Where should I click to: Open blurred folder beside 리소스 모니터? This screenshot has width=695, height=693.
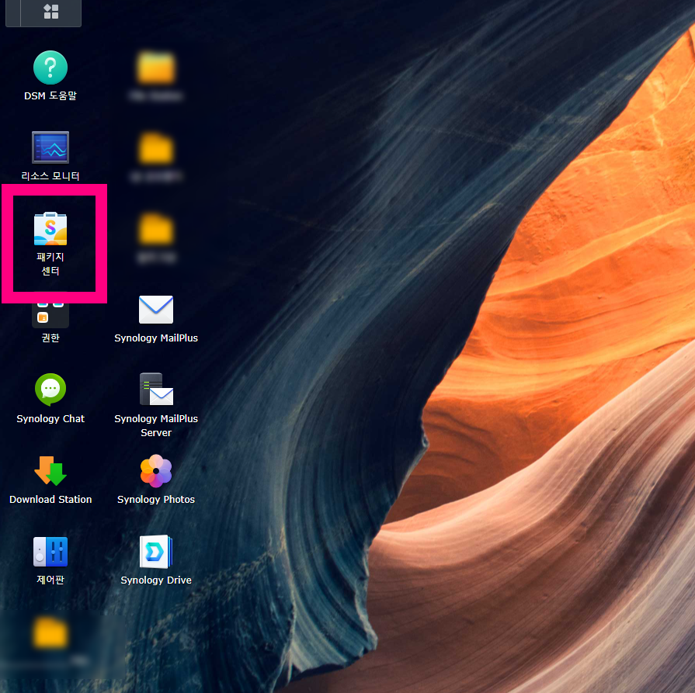pos(155,148)
